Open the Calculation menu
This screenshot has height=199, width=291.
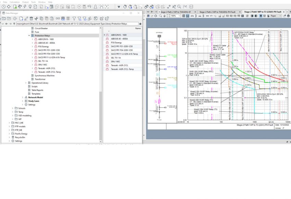[x=14, y=2]
